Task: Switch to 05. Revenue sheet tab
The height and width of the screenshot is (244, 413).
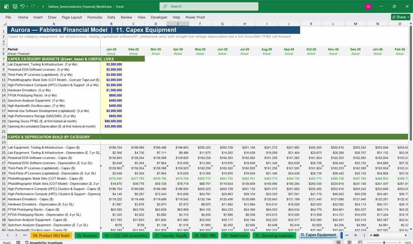Action: pyautogui.click(x=87, y=235)
